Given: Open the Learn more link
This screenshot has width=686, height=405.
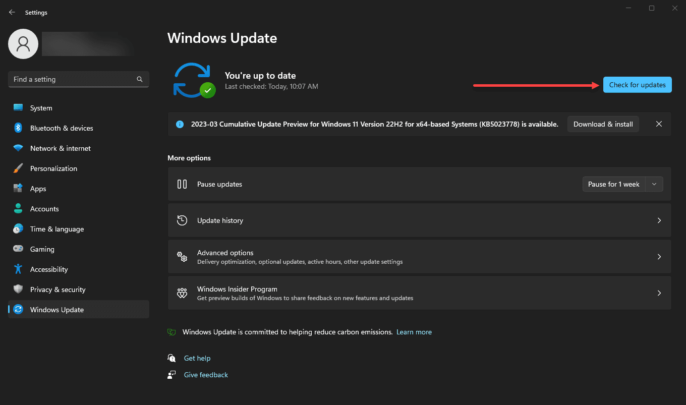Looking at the screenshot, I should (414, 332).
